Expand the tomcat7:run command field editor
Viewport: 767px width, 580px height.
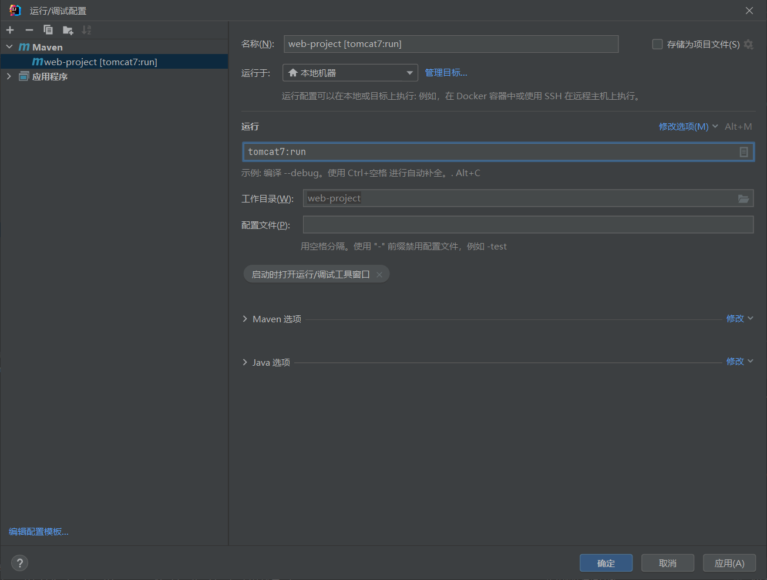pyautogui.click(x=744, y=152)
